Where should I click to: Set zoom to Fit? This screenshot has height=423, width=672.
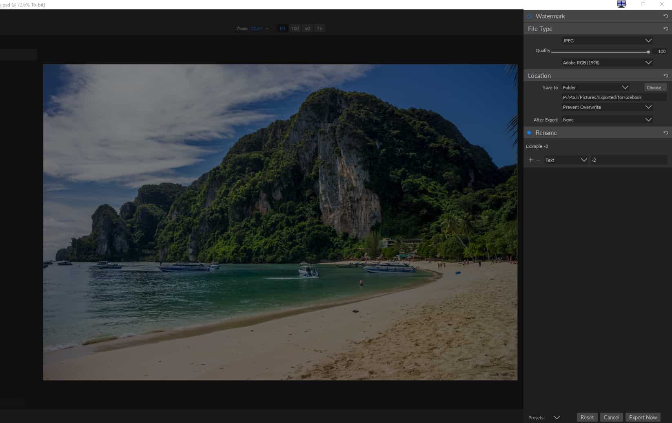[x=282, y=29]
